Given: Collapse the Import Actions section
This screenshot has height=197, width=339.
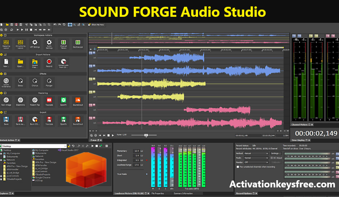Looking at the screenshot, I should (1, 54).
